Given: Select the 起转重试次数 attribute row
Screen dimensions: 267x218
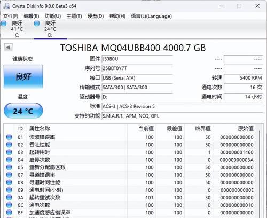Looking at the screenshot, I should click(x=130, y=197).
